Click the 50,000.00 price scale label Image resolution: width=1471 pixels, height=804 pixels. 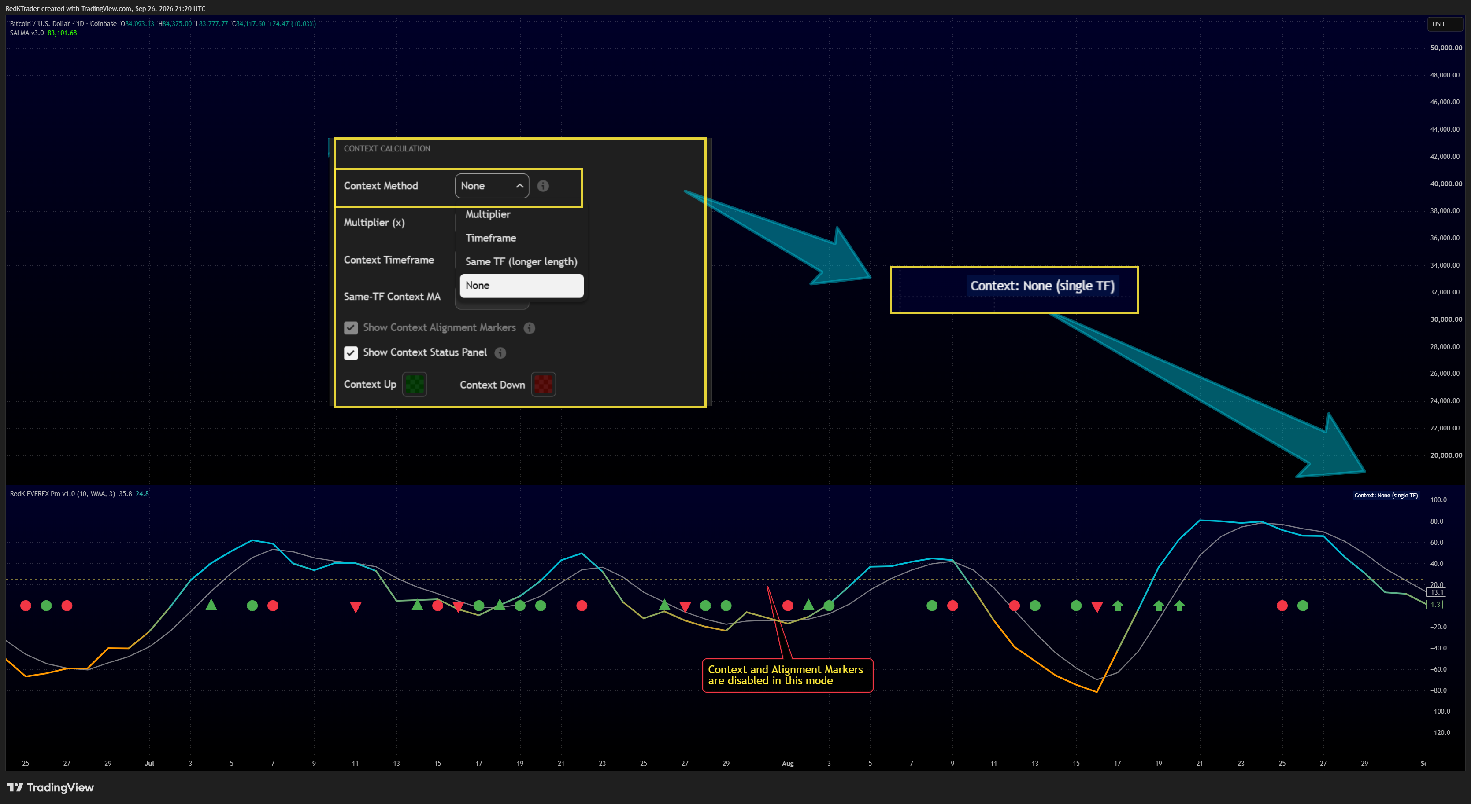pyautogui.click(x=1446, y=48)
